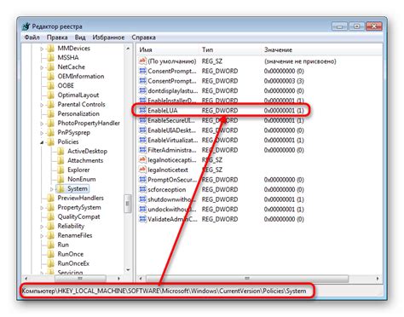Click the values pane horizontal scrollbar thumb

pos(247,279)
